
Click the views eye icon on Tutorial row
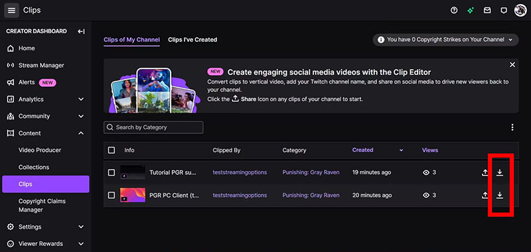(426, 172)
